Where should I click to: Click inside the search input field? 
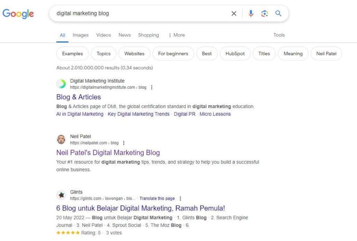click(139, 14)
